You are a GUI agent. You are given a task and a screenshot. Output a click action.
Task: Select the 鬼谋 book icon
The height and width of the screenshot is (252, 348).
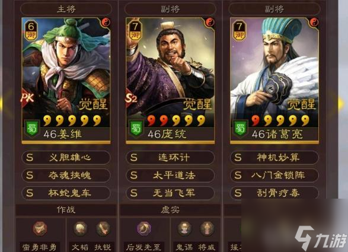184,228
